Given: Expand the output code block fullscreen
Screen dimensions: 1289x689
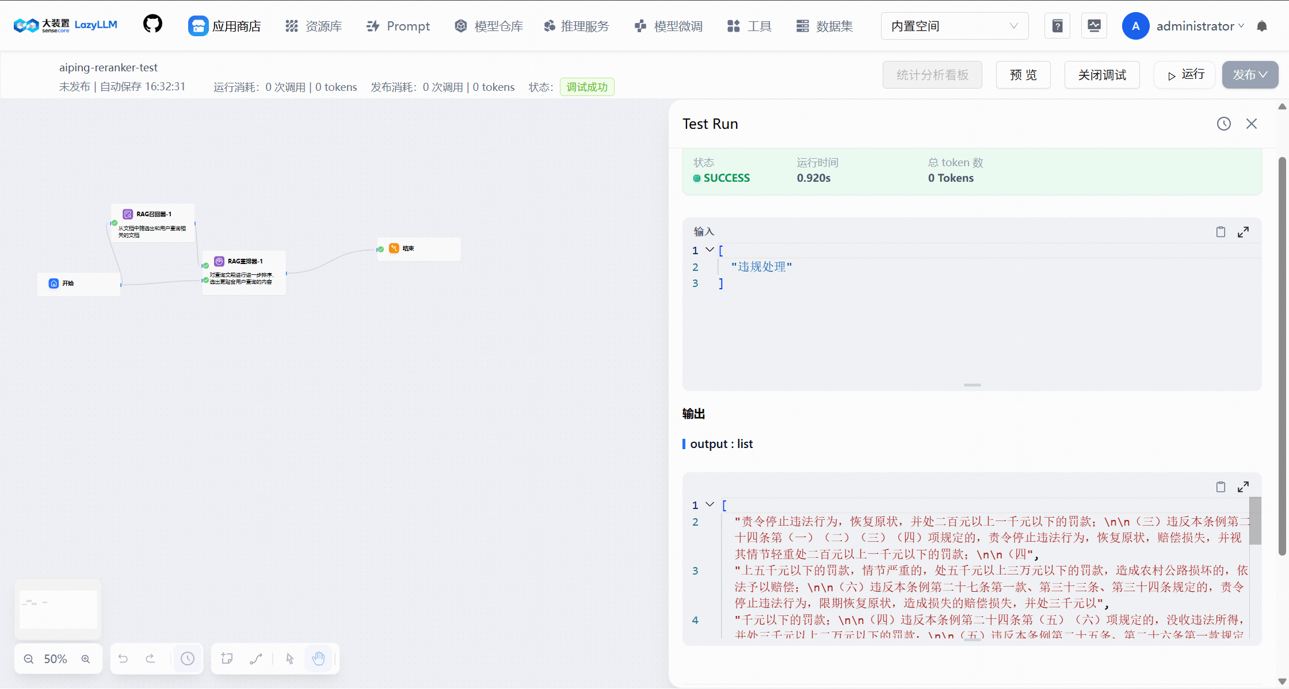Looking at the screenshot, I should pyautogui.click(x=1243, y=487).
